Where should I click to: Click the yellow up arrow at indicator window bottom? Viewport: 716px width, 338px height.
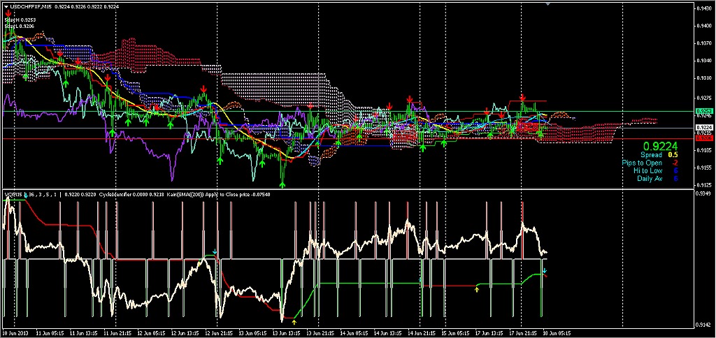[x=294, y=322]
